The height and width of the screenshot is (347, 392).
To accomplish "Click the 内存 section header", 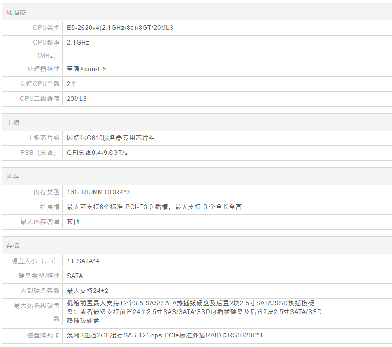I will [x=13, y=177].
